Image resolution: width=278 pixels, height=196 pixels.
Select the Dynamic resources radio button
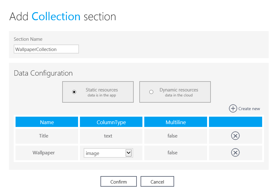coord(151,92)
